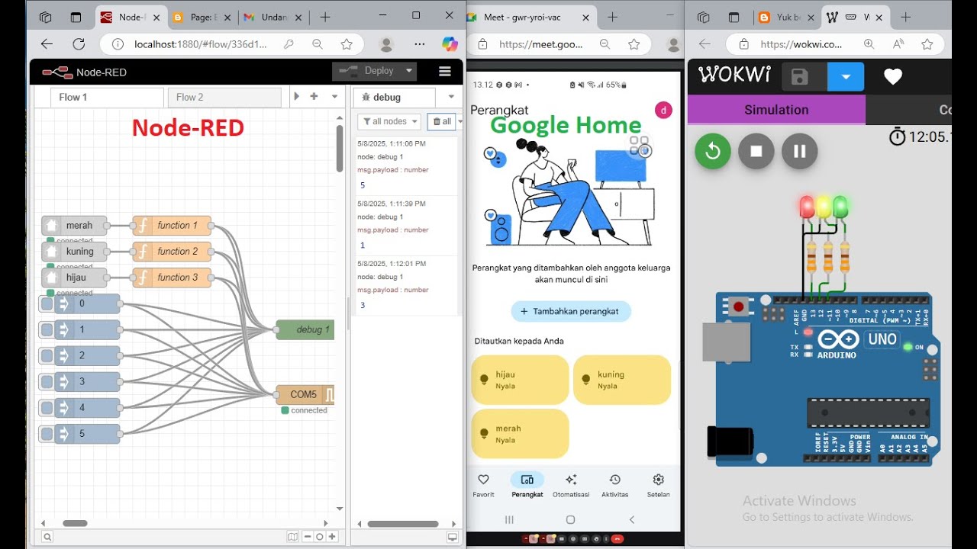Click the Node-RED vertical canvas scrollbar

(340, 149)
